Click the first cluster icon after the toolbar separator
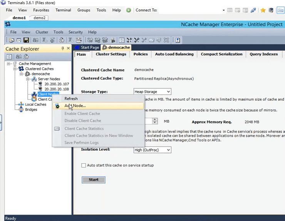 click(90, 40)
